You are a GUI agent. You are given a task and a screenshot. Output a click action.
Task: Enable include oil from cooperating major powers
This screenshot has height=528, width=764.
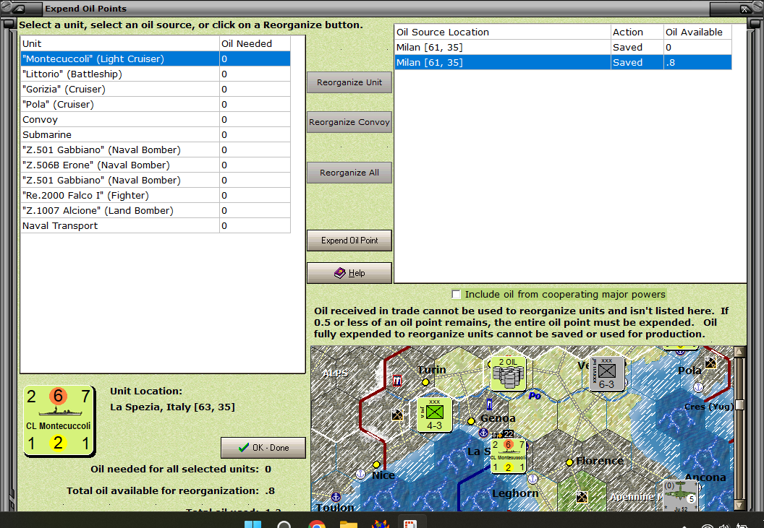point(457,294)
